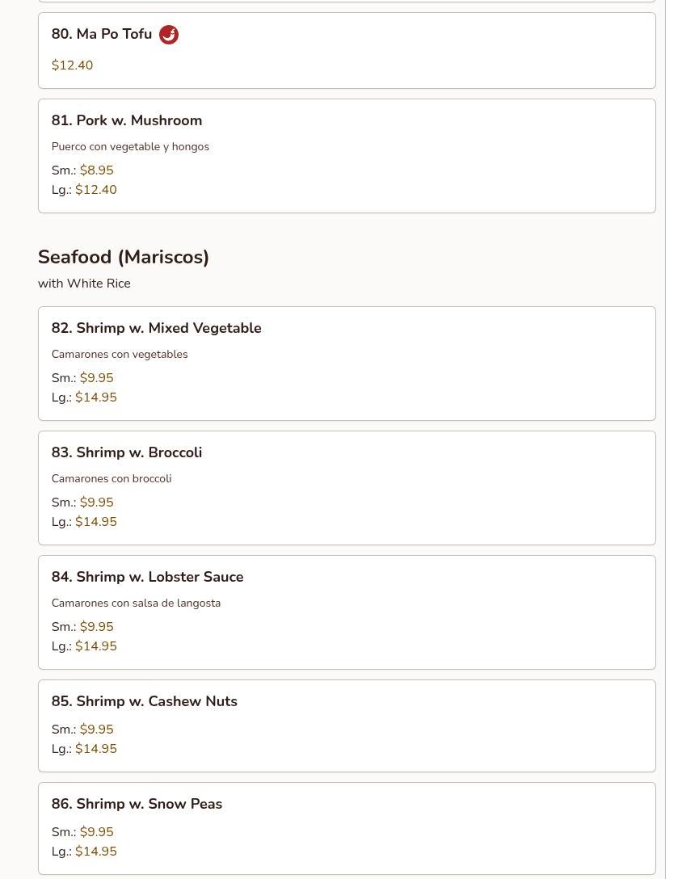Pick the small price for Shrimp w. Snow Peas
Screen dimensions: 682x879
[x=97, y=832]
